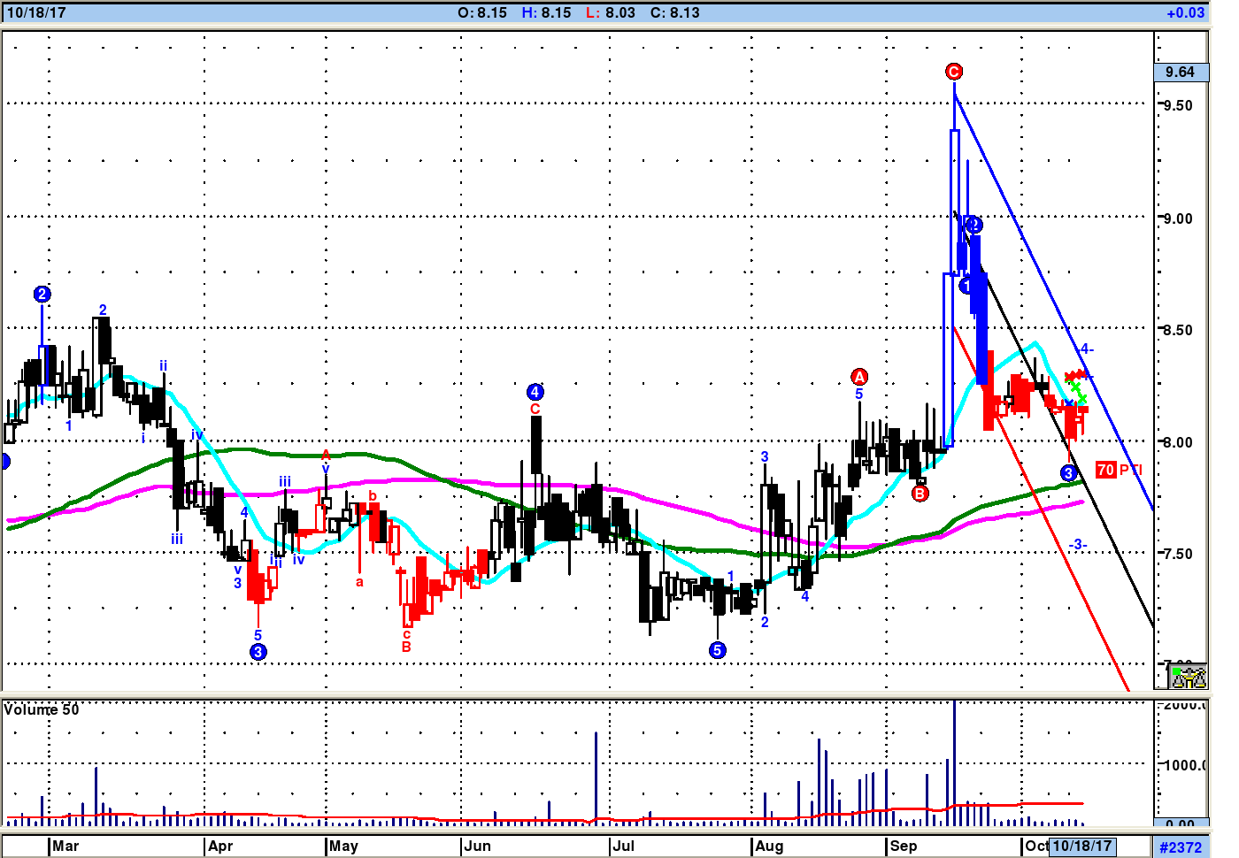Click the H: 8.15 high value

click(x=546, y=12)
